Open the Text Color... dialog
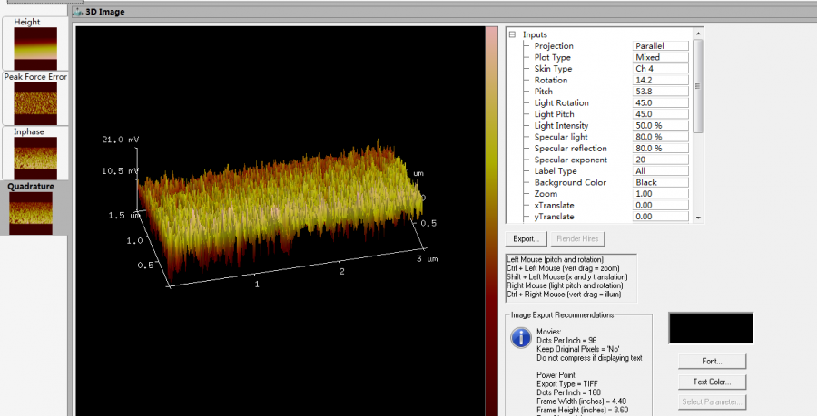The height and width of the screenshot is (416, 817). coord(712,382)
